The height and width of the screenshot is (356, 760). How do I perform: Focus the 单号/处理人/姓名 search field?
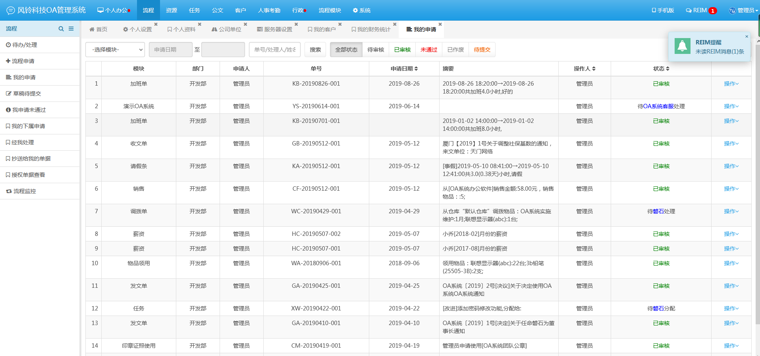coord(275,50)
